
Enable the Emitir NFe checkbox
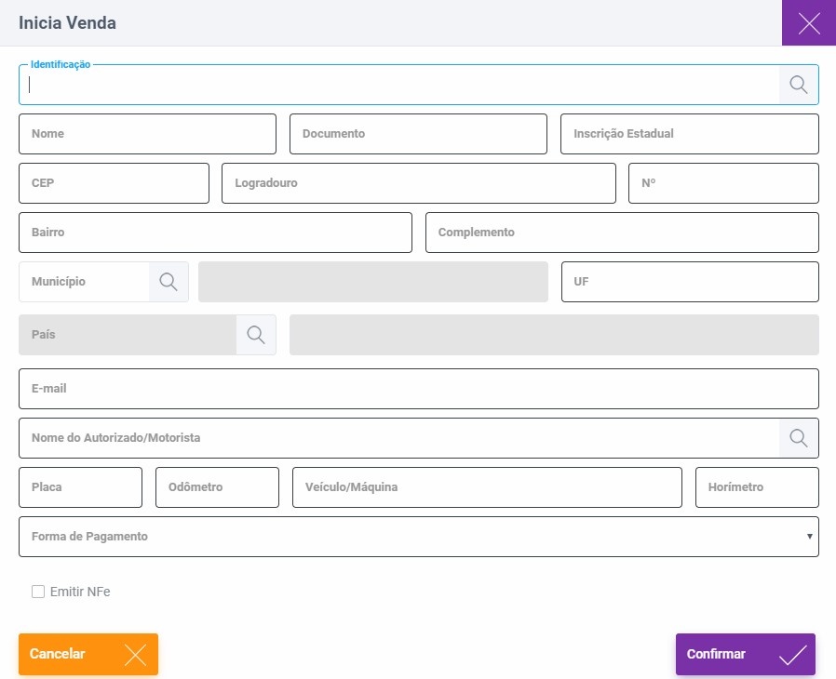(x=38, y=592)
